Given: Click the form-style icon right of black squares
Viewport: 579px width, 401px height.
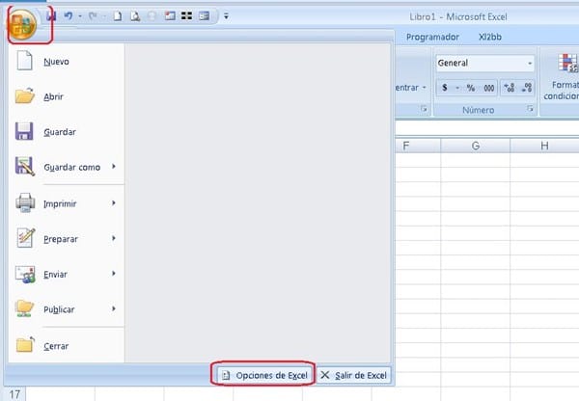Looking at the screenshot, I should coord(205,15).
